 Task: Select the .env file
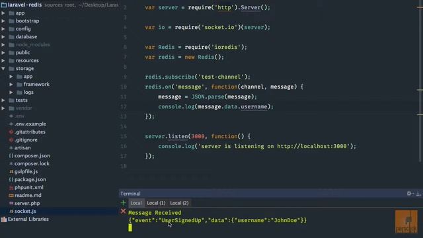tap(20, 116)
